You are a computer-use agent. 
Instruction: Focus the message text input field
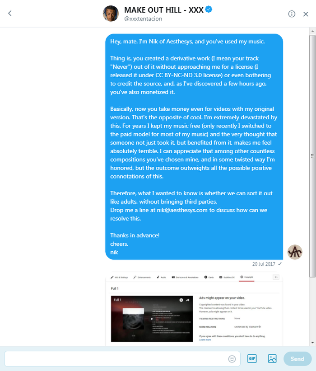(116, 359)
